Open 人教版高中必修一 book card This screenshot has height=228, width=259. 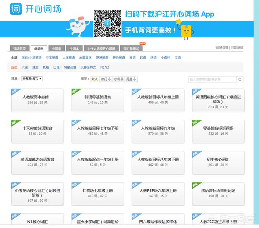38,100
